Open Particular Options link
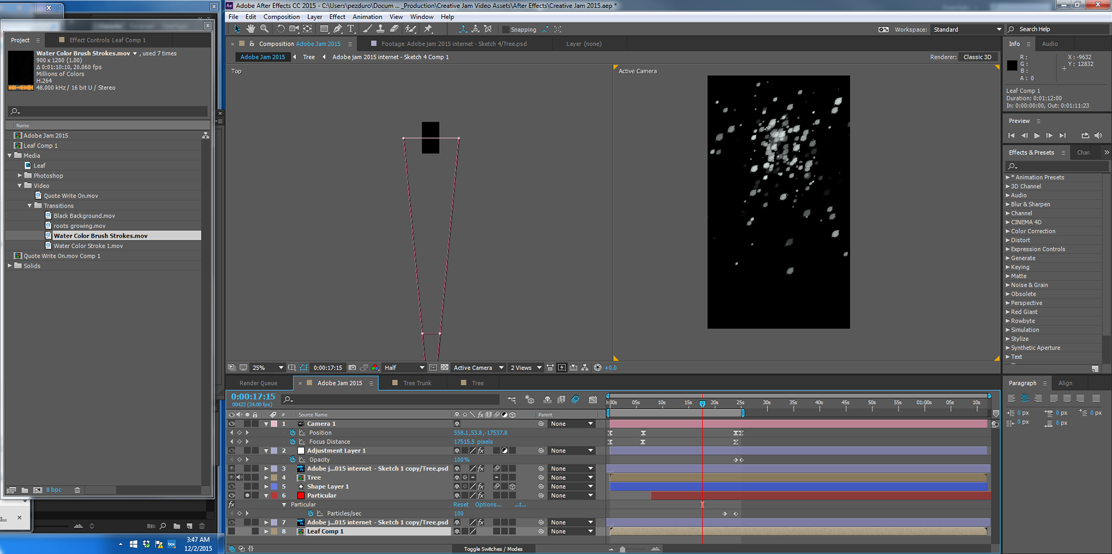Screen dimensions: 1112x554 [488, 505]
